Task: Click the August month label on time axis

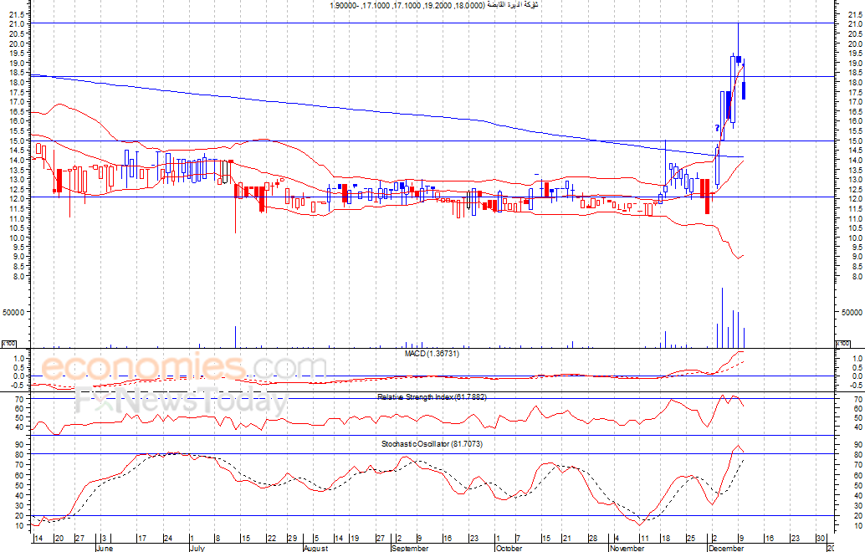Action: coord(315,549)
